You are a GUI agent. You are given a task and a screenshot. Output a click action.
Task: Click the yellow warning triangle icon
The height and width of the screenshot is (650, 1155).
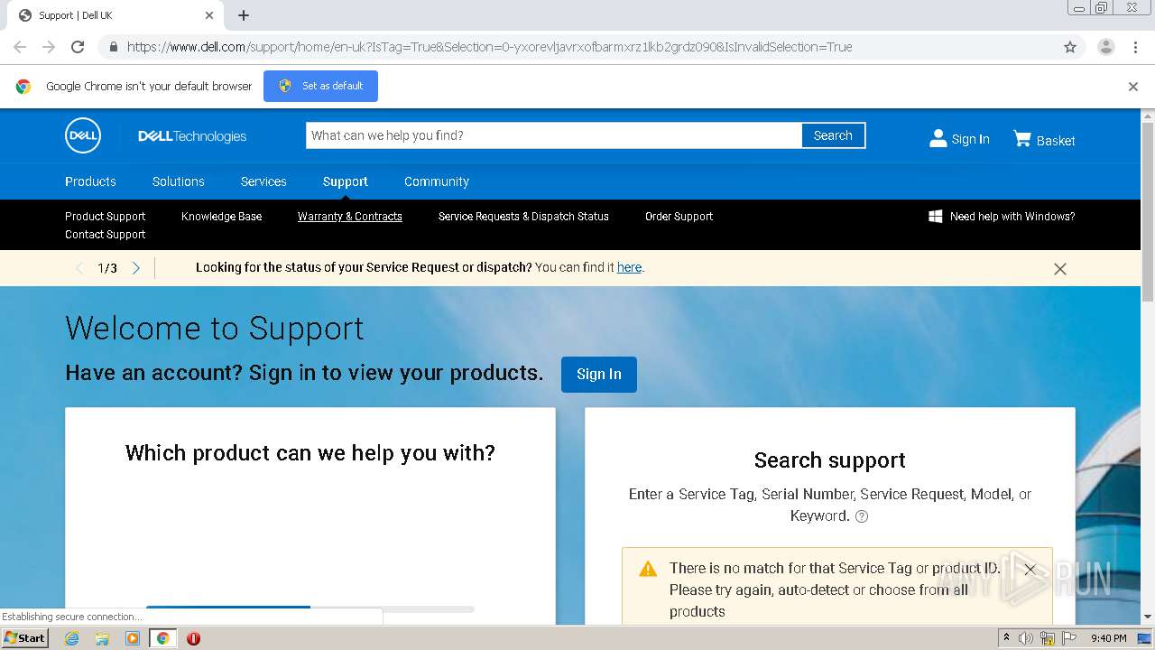[648, 569]
